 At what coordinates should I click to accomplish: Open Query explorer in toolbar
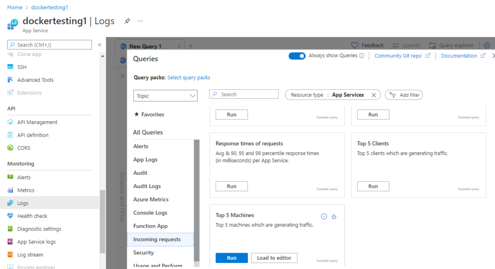coord(451,45)
